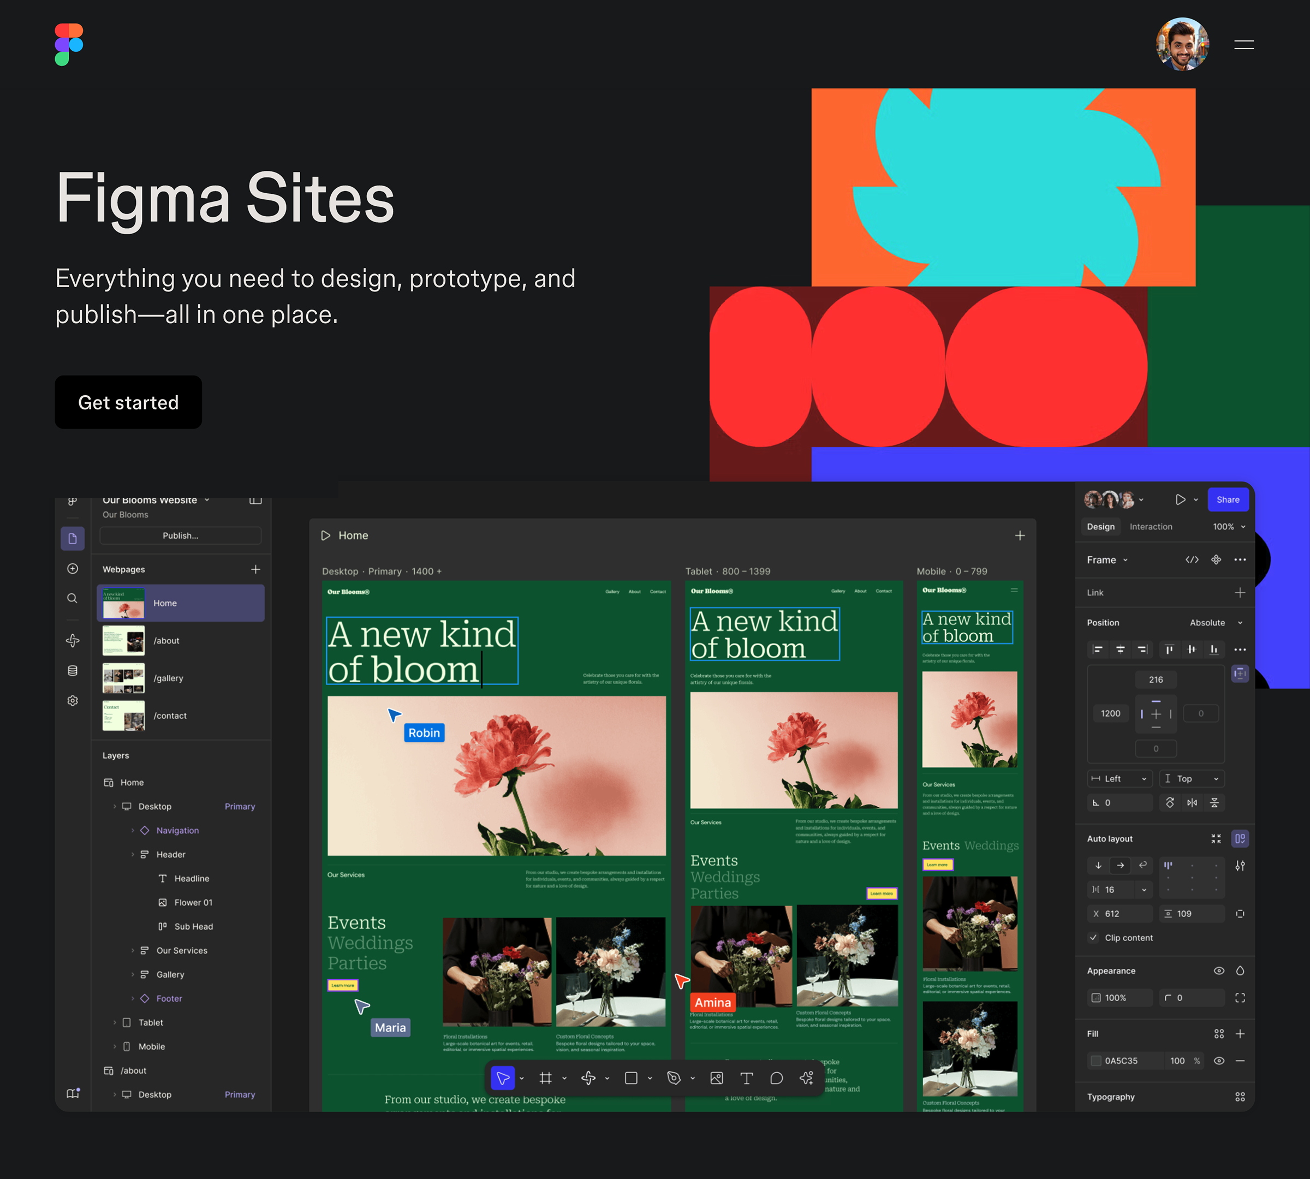Select the Home webpage thumbnail row
This screenshot has height=1179, width=1310.
pyautogui.click(x=181, y=603)
